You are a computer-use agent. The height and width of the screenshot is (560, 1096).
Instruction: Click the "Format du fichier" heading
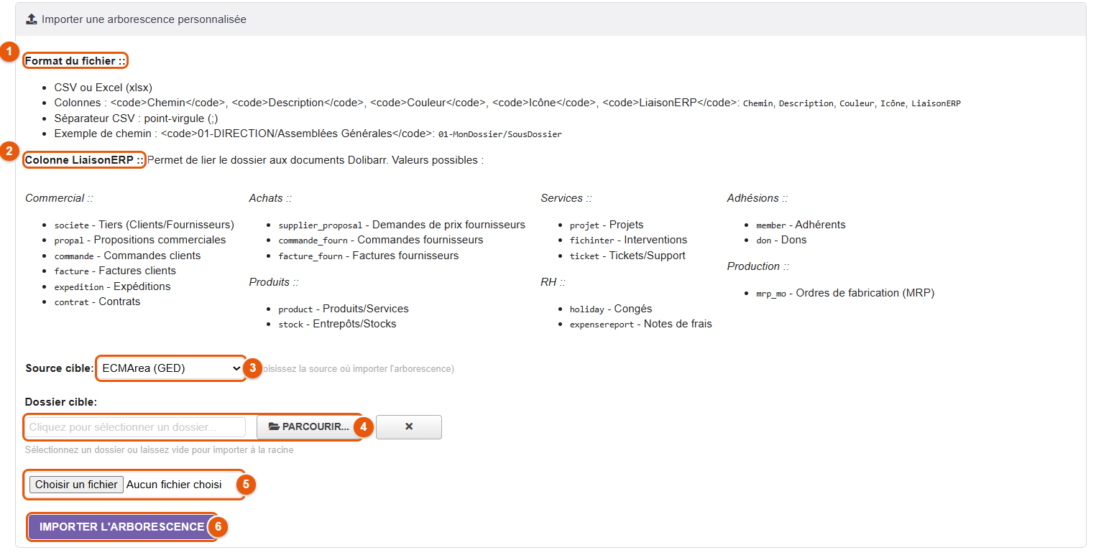click(x=75, y=61)
